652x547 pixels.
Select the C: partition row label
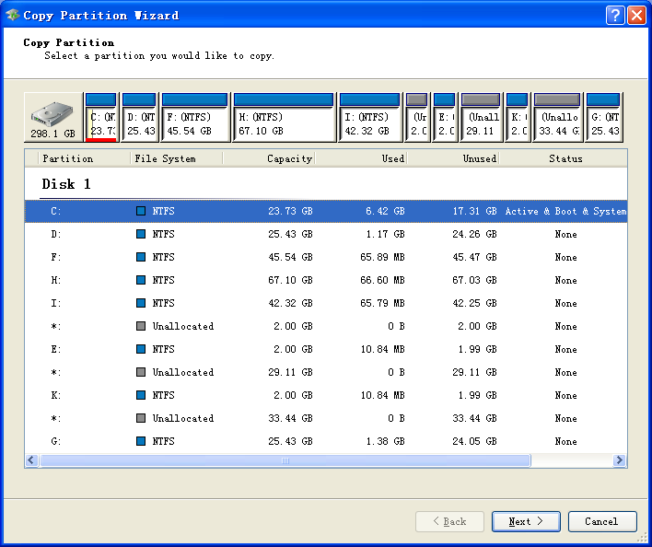coord(56,211)
